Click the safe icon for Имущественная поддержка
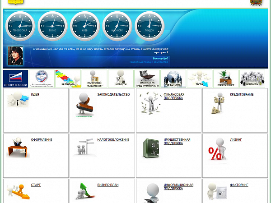This screenshot has height=203, width=271. 150,149
